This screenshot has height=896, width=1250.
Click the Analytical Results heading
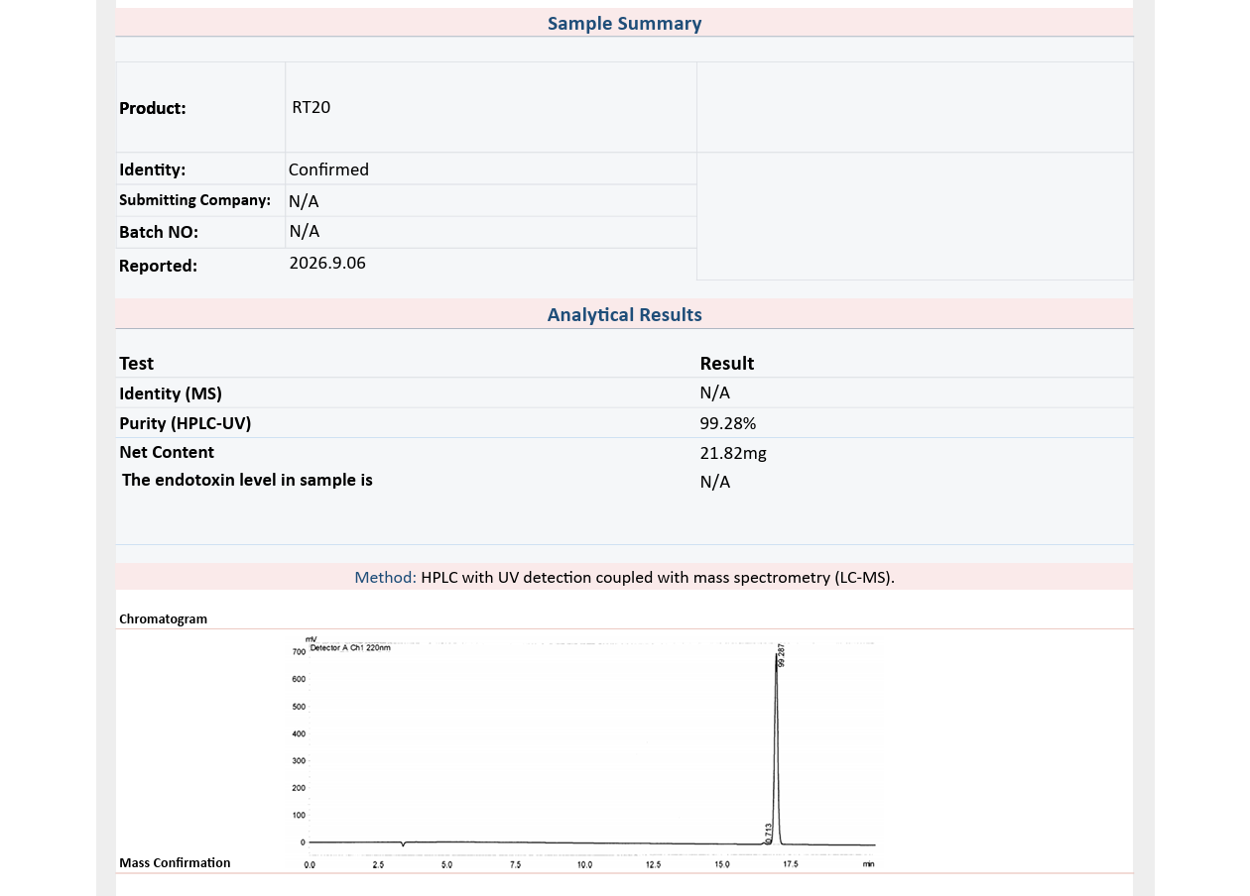(x=624, y=314)
